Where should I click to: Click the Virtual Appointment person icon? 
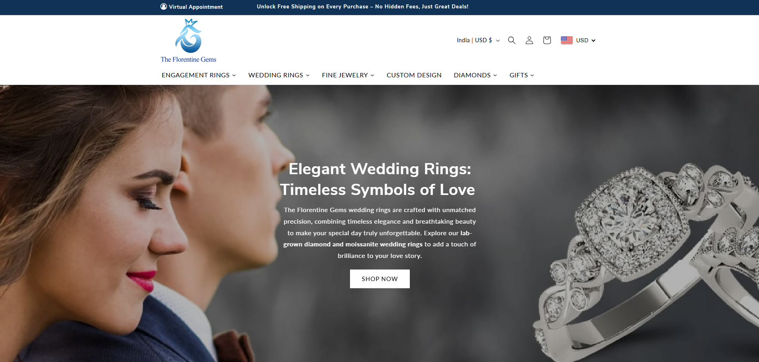tap(163, 6)
